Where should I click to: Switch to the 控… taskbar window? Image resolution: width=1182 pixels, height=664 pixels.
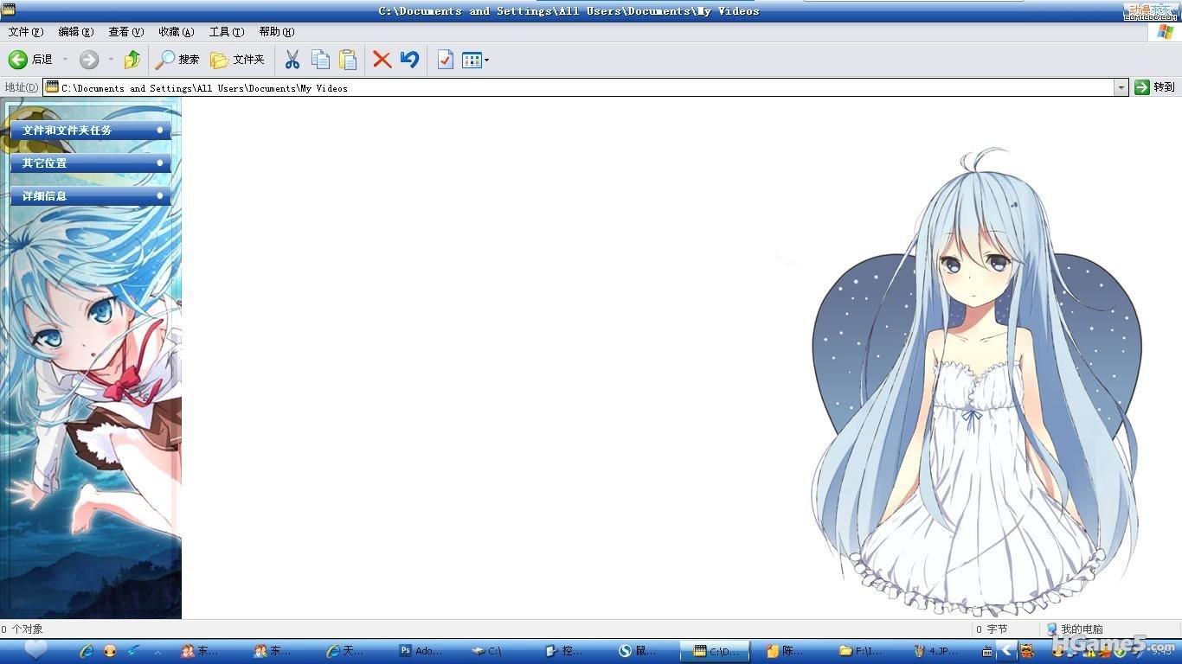[564, 651]
